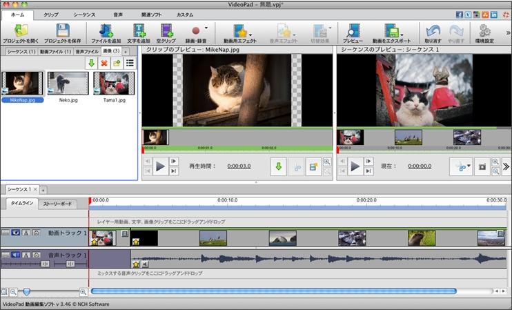The height and width of the screenshot is (310, 512).
Task: Click clip duration value 0:00:03.0
Action: pyautogui.click(x=239, y=166)
